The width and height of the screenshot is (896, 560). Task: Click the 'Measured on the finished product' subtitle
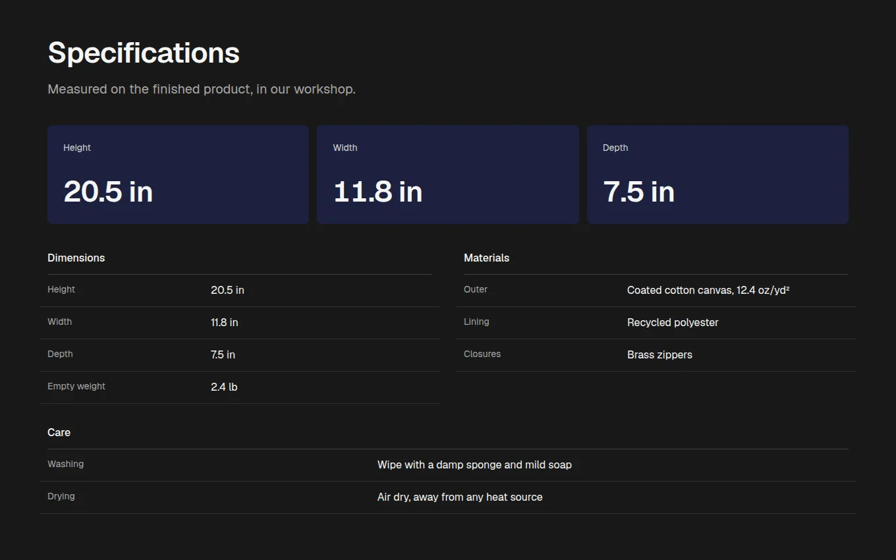(x=202, y=89)
